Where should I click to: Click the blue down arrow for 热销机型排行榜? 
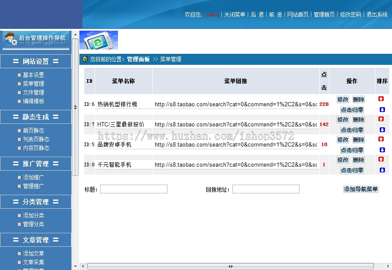pyautogui.click(x=381, y=109)
